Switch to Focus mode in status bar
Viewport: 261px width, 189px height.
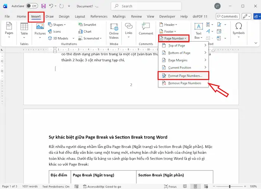(170, 186)
